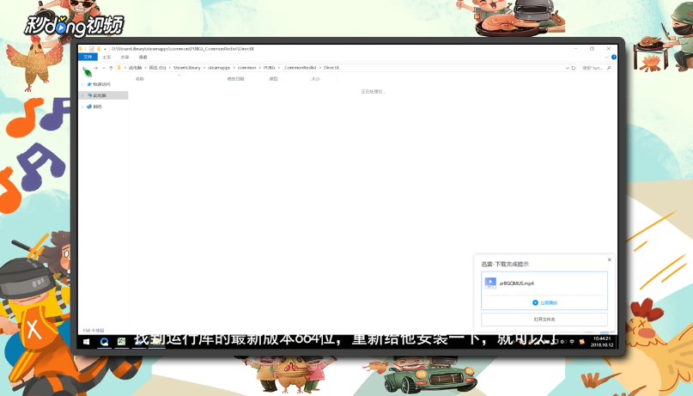
Task: Sort by the 名称 column header
Action: click(x=140, y=79)
